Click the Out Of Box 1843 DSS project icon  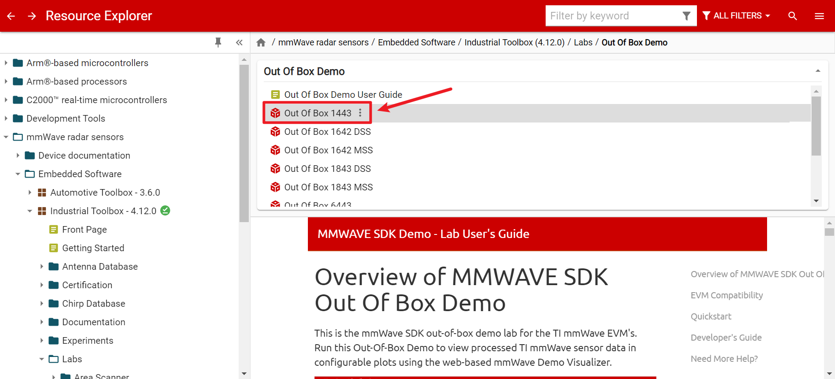click(275, 168)
